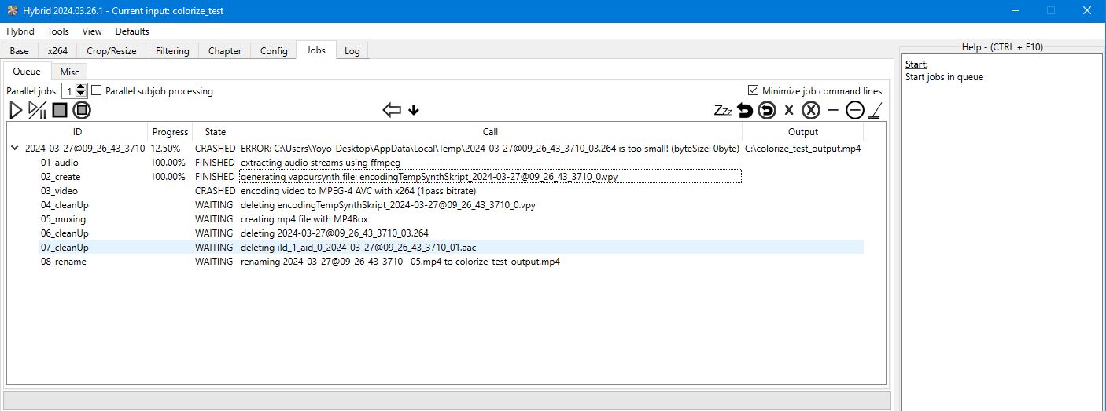Enable Parallel subjob processing checkbox
1106x411 pixels.
[x=97, y=90]
